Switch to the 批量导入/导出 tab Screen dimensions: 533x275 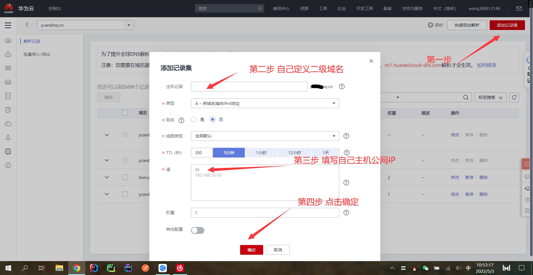point(36,54)
